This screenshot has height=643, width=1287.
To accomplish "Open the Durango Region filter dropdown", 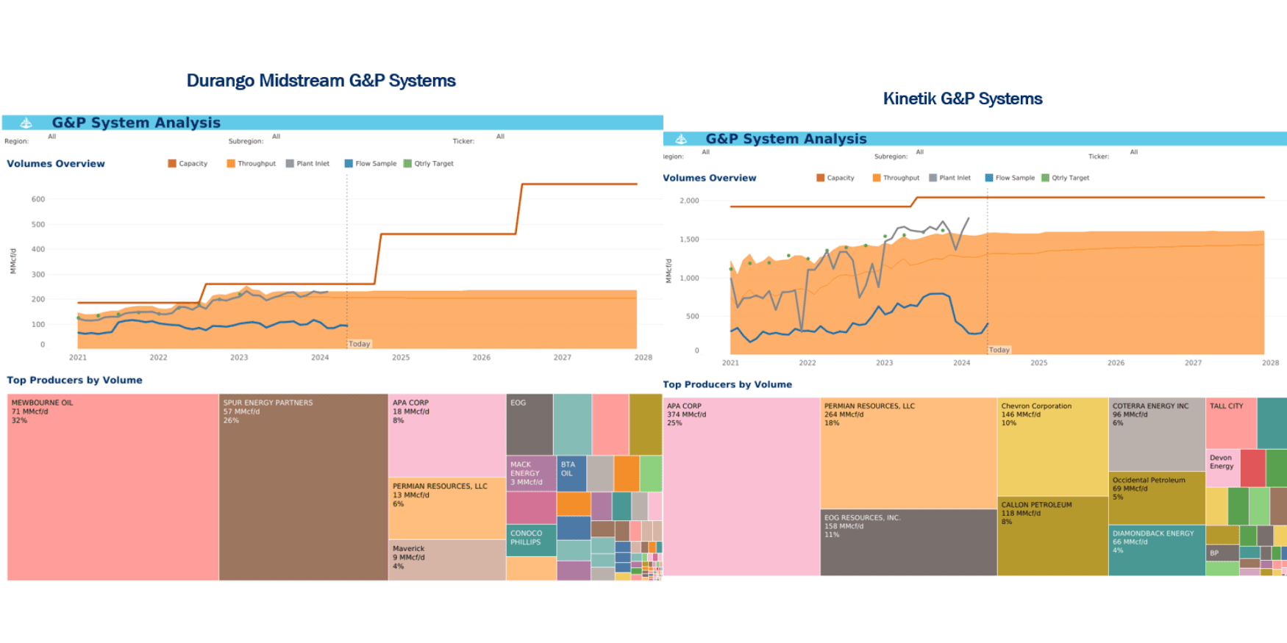I will pyautogui.click(x=51, y=137).
